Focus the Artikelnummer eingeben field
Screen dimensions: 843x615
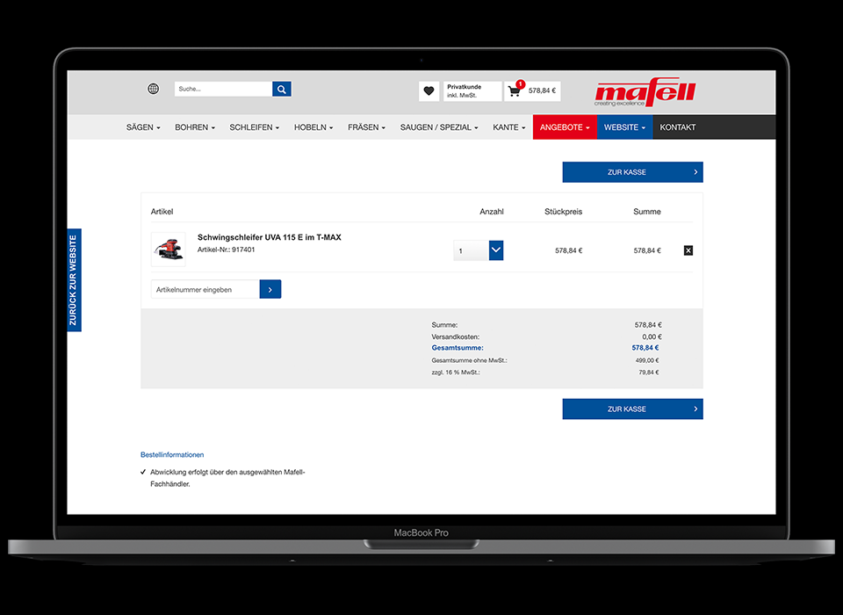click(x=205, y=289)
